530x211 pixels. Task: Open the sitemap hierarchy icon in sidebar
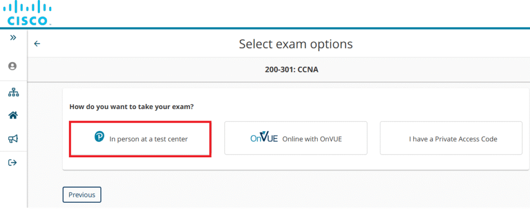point(13,93)
